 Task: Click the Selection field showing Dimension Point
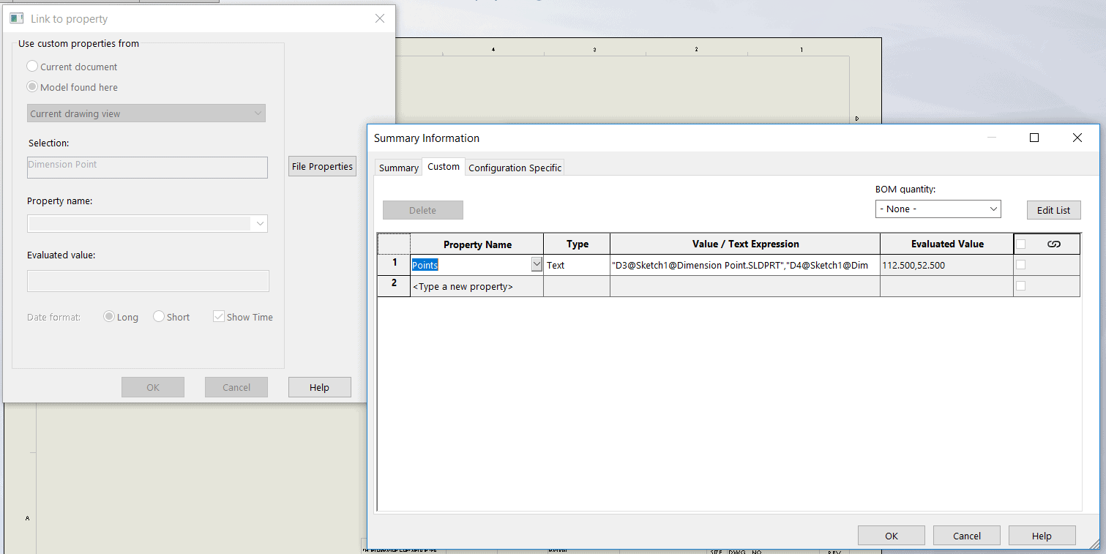(x=147, y=167)
